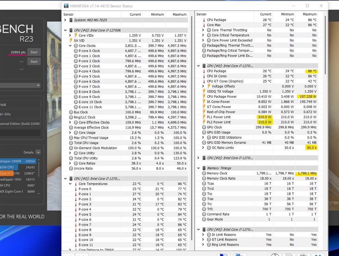This screenshot has width=339, height=256.
Task: Select the Core i7-1270 ranking entry
Action: 18,173
